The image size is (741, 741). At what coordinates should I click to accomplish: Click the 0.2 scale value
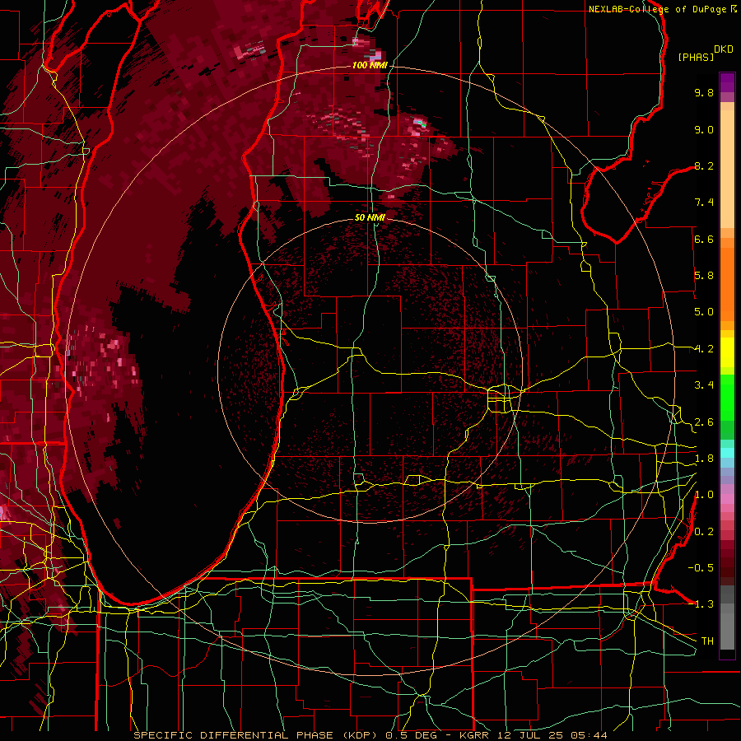point(704,532)
